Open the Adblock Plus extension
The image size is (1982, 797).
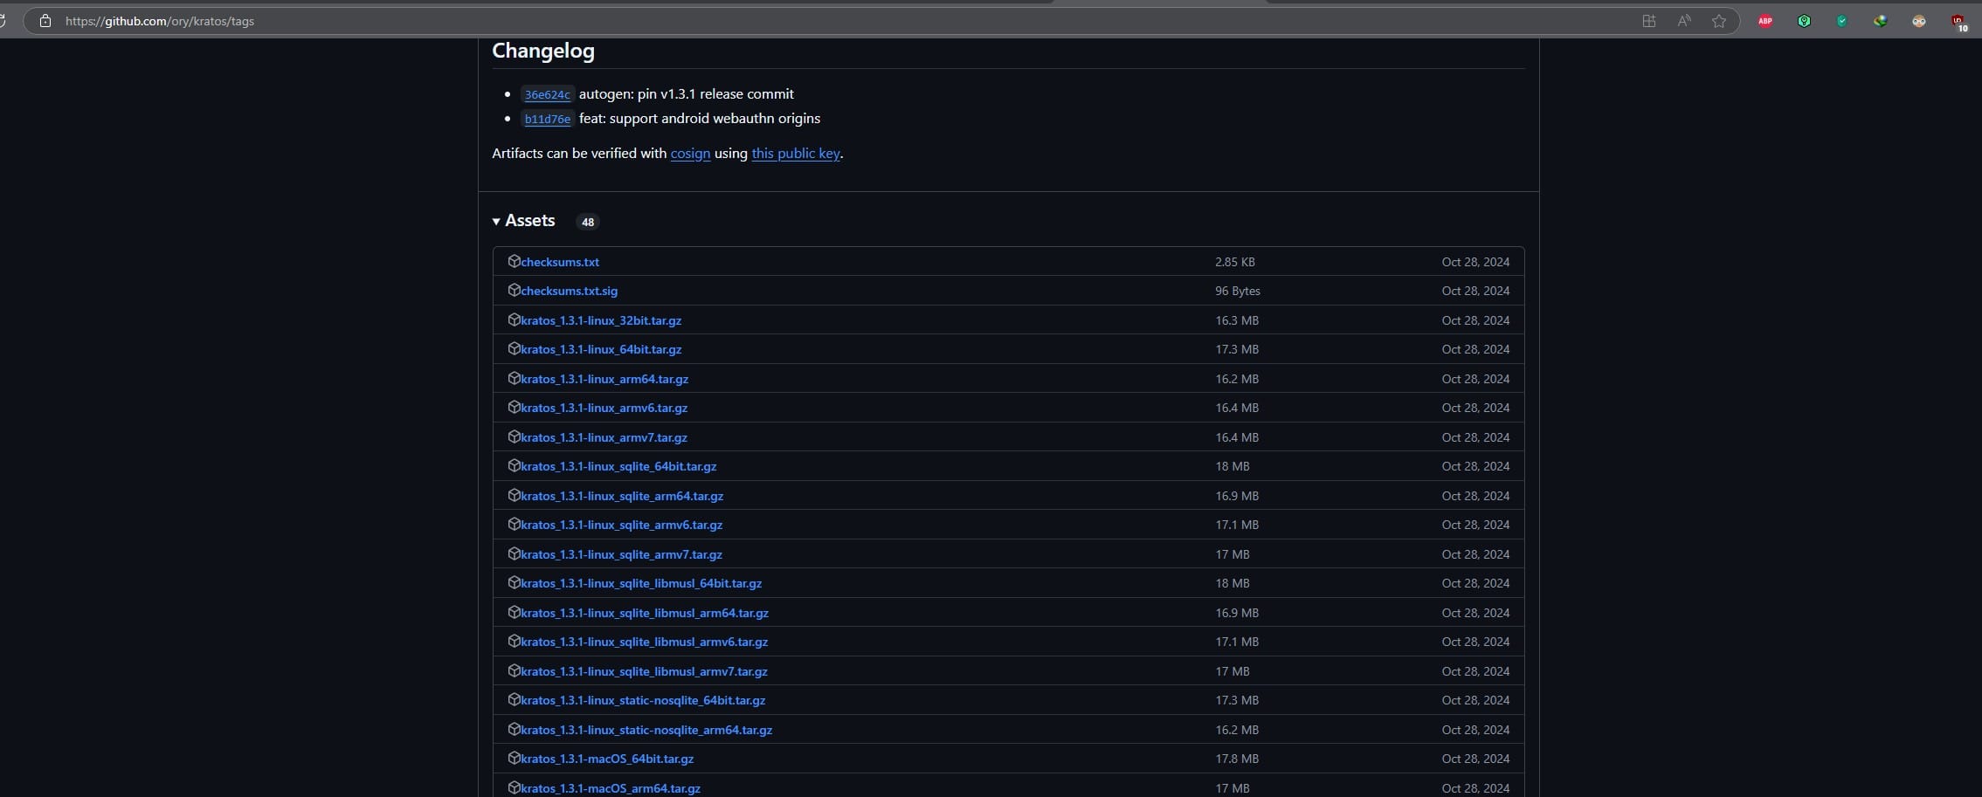tap(1765, 20)
